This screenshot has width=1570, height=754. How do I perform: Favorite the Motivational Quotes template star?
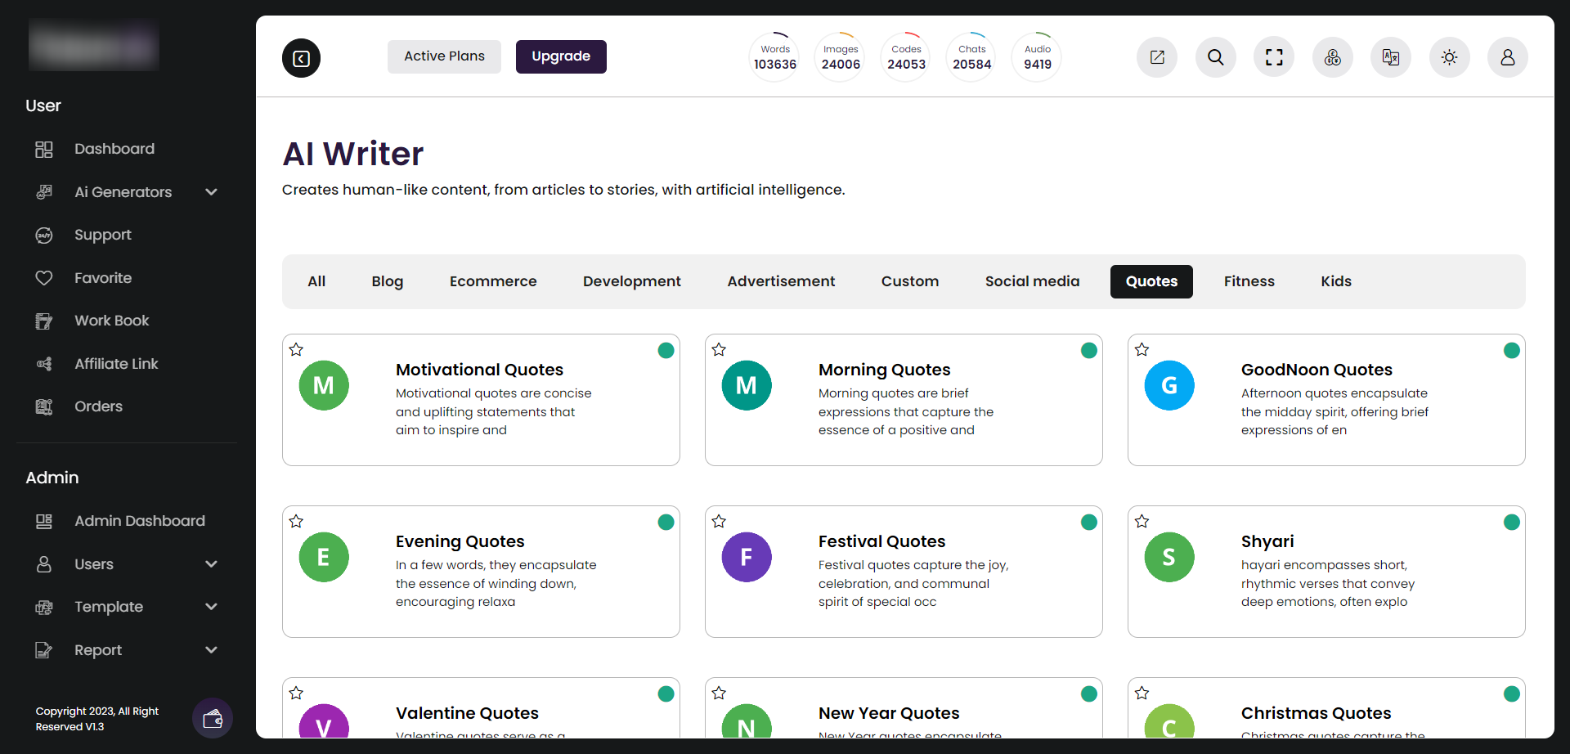pyautogui.click(x=296, y=349)
